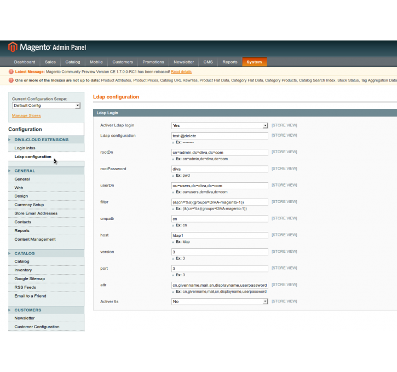Image resolution: width=397 pixels, height=372 pixels.
Task: Open the Current Configuration Scope dropdown
Action: (x=46, y=106)
